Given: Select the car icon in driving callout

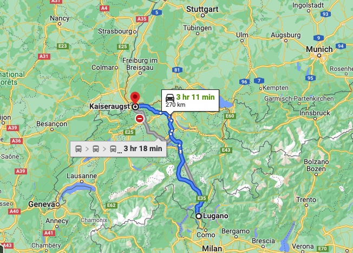Looking at the screenshot, I should 170,98.
